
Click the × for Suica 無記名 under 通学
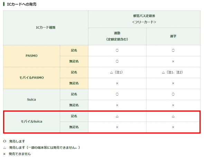tap(173, 105)
